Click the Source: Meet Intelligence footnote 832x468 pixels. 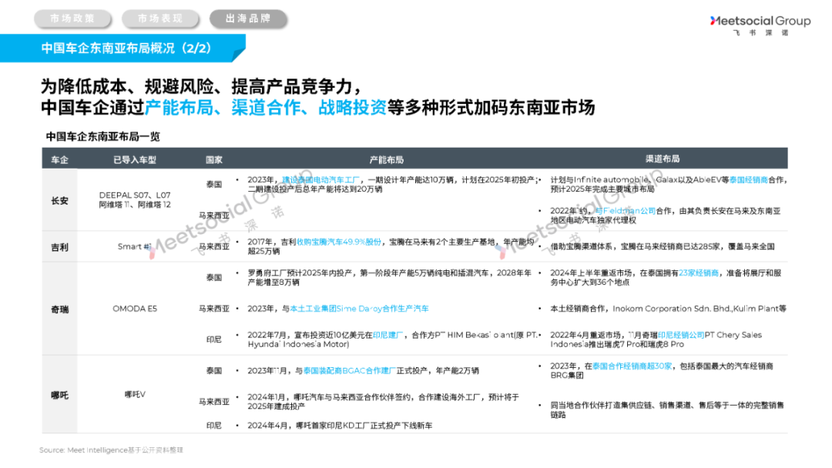click(x=111, y=450)
